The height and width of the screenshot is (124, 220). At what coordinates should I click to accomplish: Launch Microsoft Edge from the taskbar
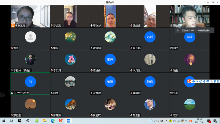pyautogui.click(x=52, y=121)
